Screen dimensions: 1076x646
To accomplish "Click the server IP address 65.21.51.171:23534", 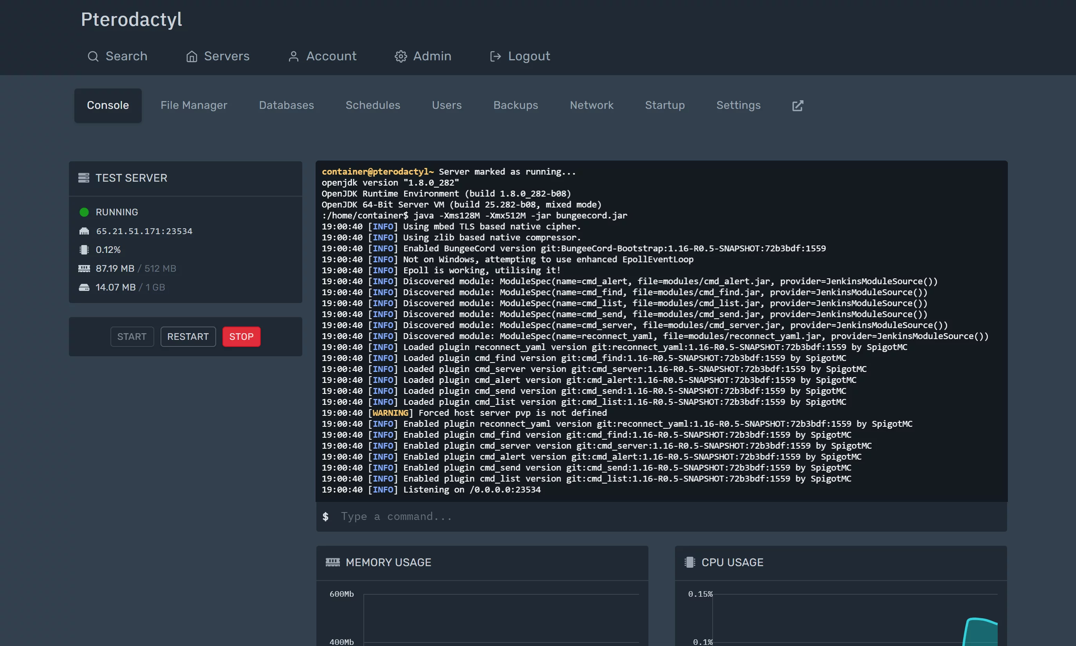I will pyautogui.click(x=144, y=231).
